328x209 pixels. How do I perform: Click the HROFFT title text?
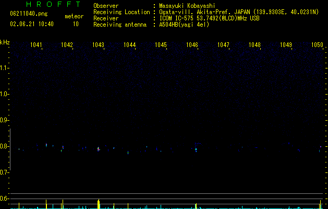54,4
